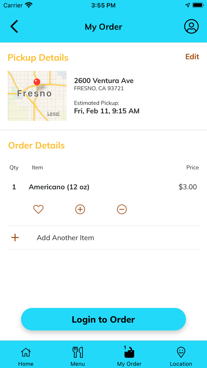Image resolution: width=207 pixels, height=368 pixels.
Task: Tap the battery status icon
Action: (198, 5)
